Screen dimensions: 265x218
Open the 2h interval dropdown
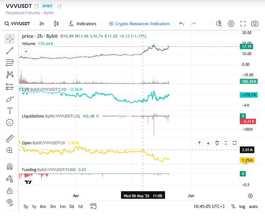point(42,24)
